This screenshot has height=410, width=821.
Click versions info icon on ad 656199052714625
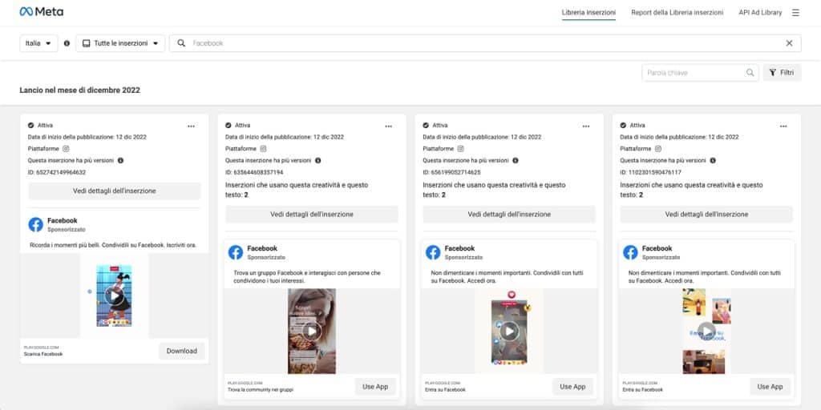[x=516, y=160]
